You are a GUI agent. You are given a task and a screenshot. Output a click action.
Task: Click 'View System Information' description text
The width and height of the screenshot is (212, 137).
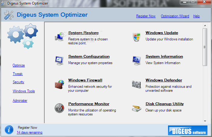[163, 63]
